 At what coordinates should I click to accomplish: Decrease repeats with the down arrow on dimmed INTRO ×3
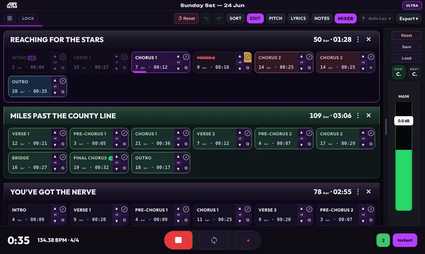click(55, 68)
